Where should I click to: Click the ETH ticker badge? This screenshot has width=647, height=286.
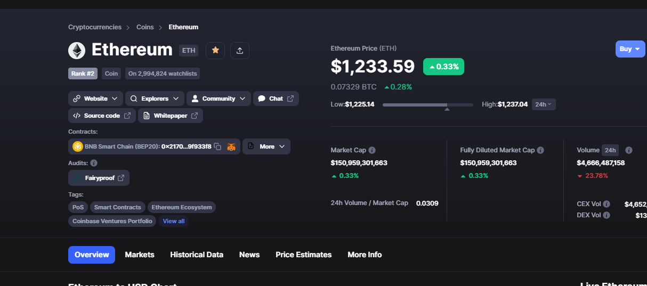coord(189,51)
